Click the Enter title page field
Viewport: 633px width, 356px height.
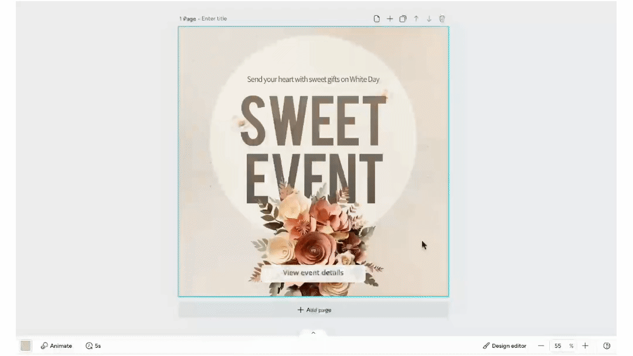tap(214, 19)
